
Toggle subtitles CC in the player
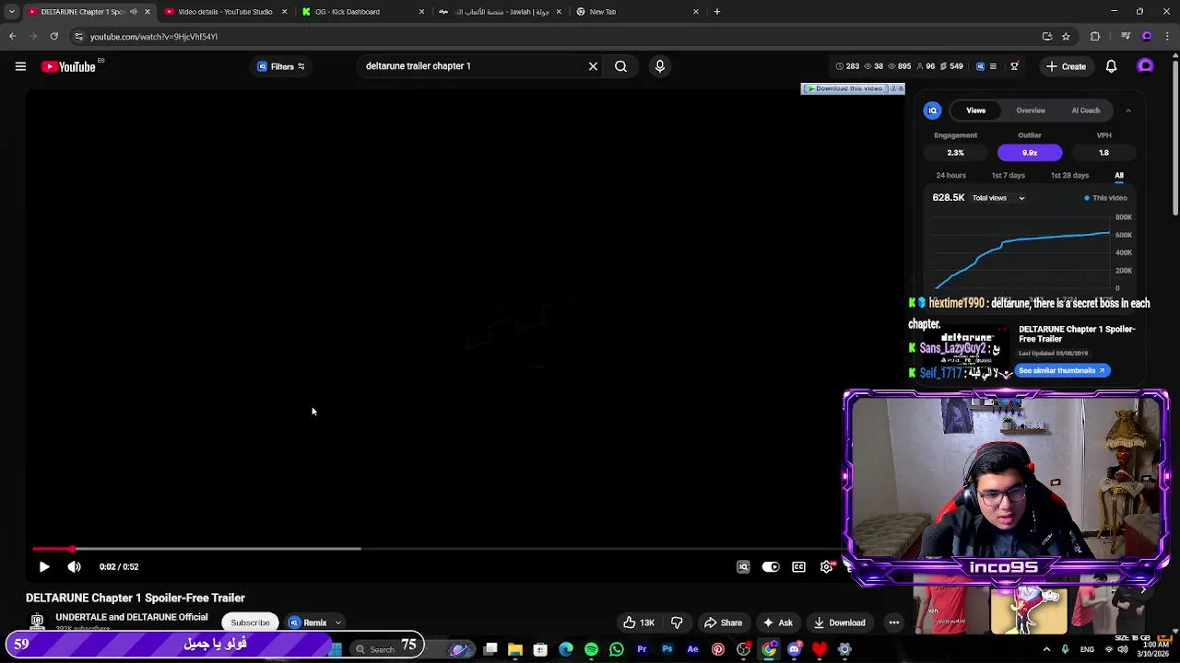tap(798, 567)
